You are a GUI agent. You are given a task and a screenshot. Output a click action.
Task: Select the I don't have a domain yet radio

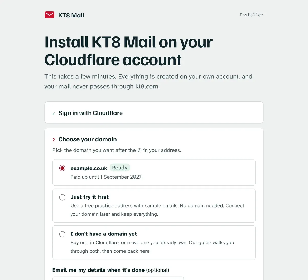point(62,234)
